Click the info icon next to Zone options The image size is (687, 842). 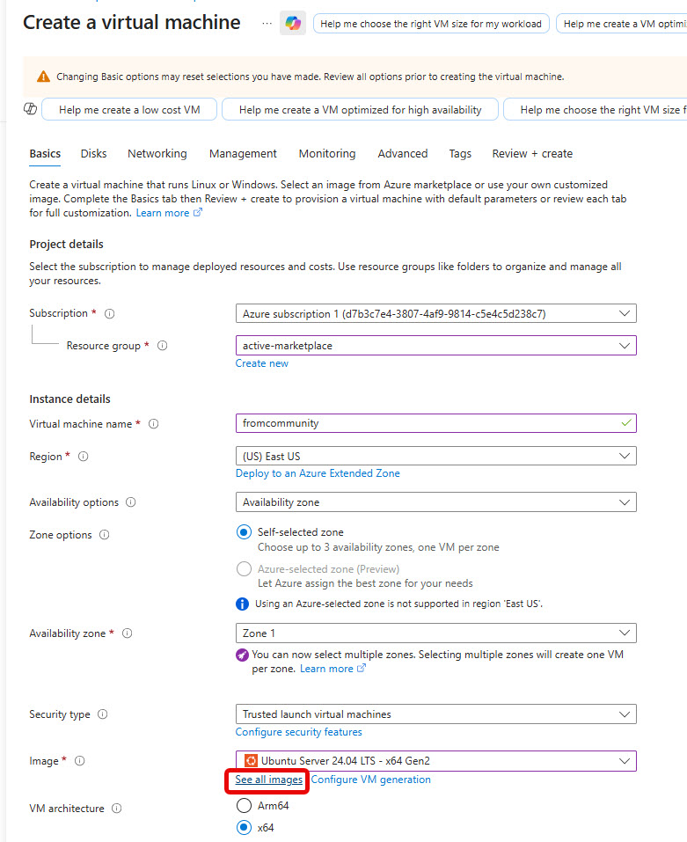coord(104,535)
